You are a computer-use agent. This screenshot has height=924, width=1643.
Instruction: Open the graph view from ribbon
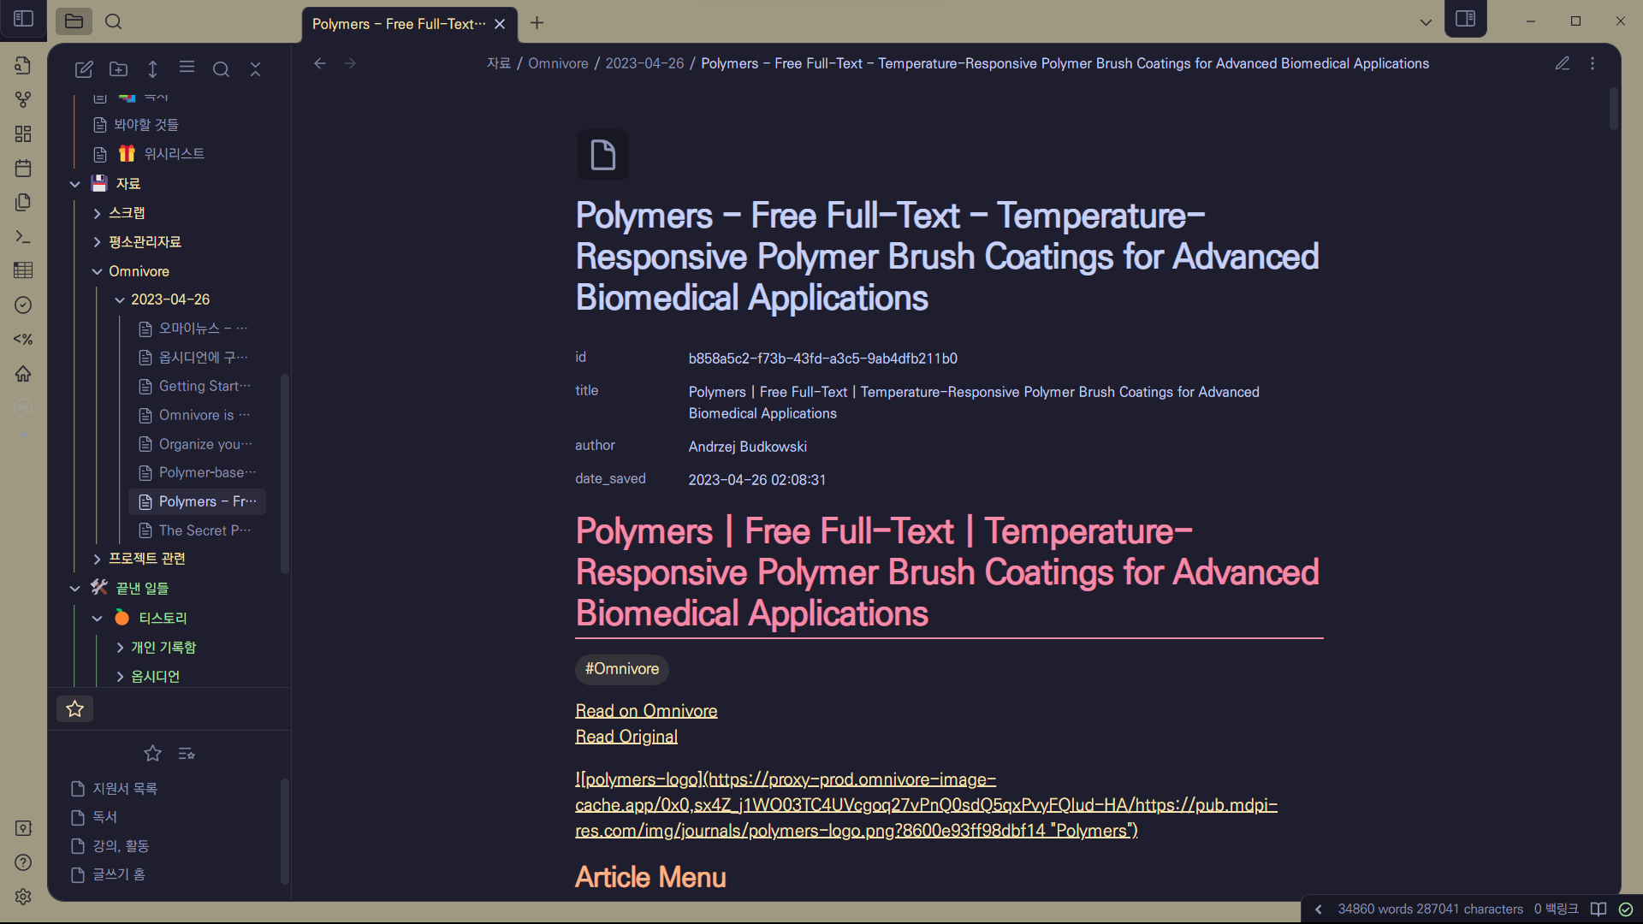pyautogui.click(x=23, y=100)
